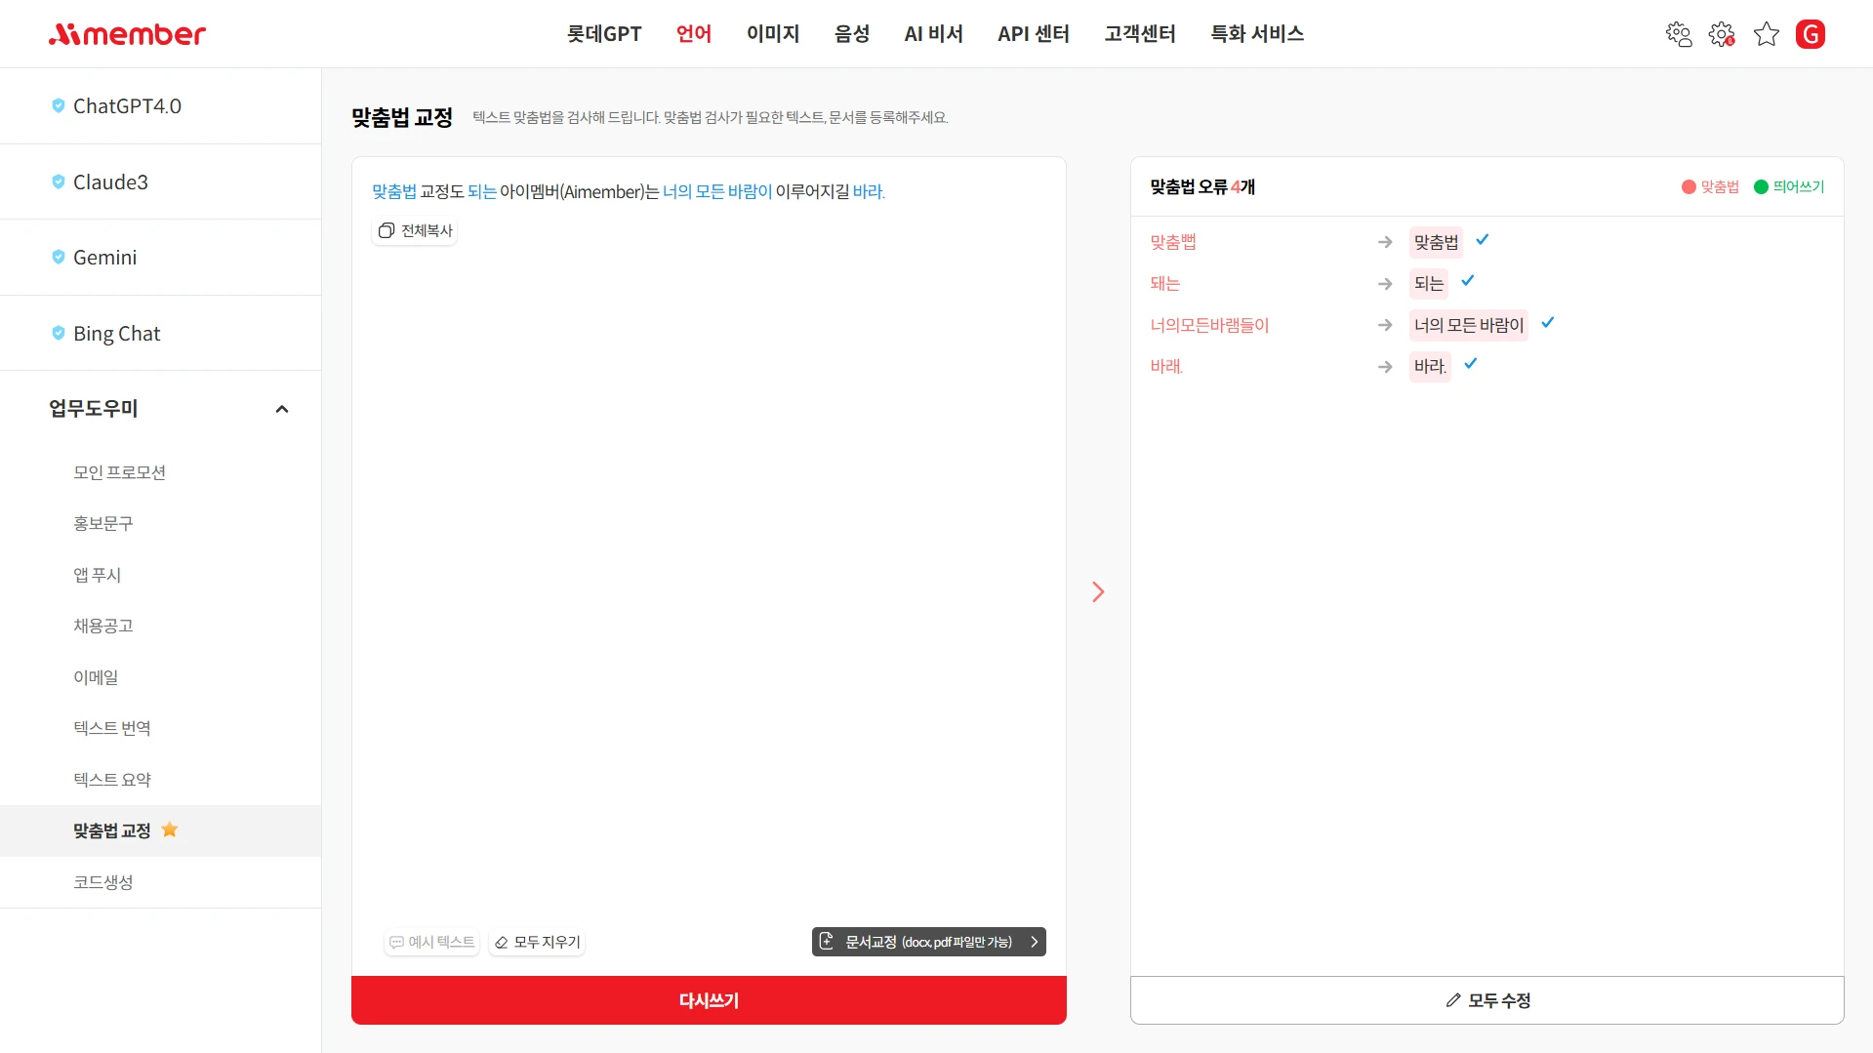Click the corrected text area
1873x1053 pixels.
point(708,566)
